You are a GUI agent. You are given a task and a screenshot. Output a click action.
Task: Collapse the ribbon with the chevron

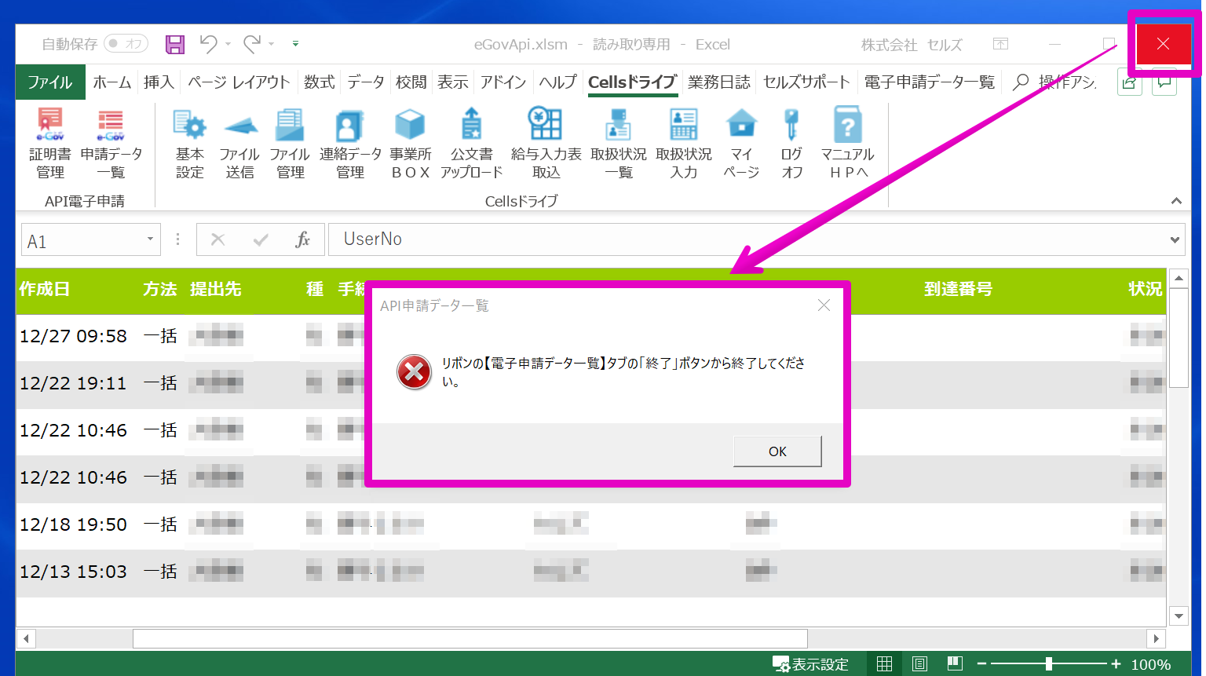click(x=1176, y=201)
